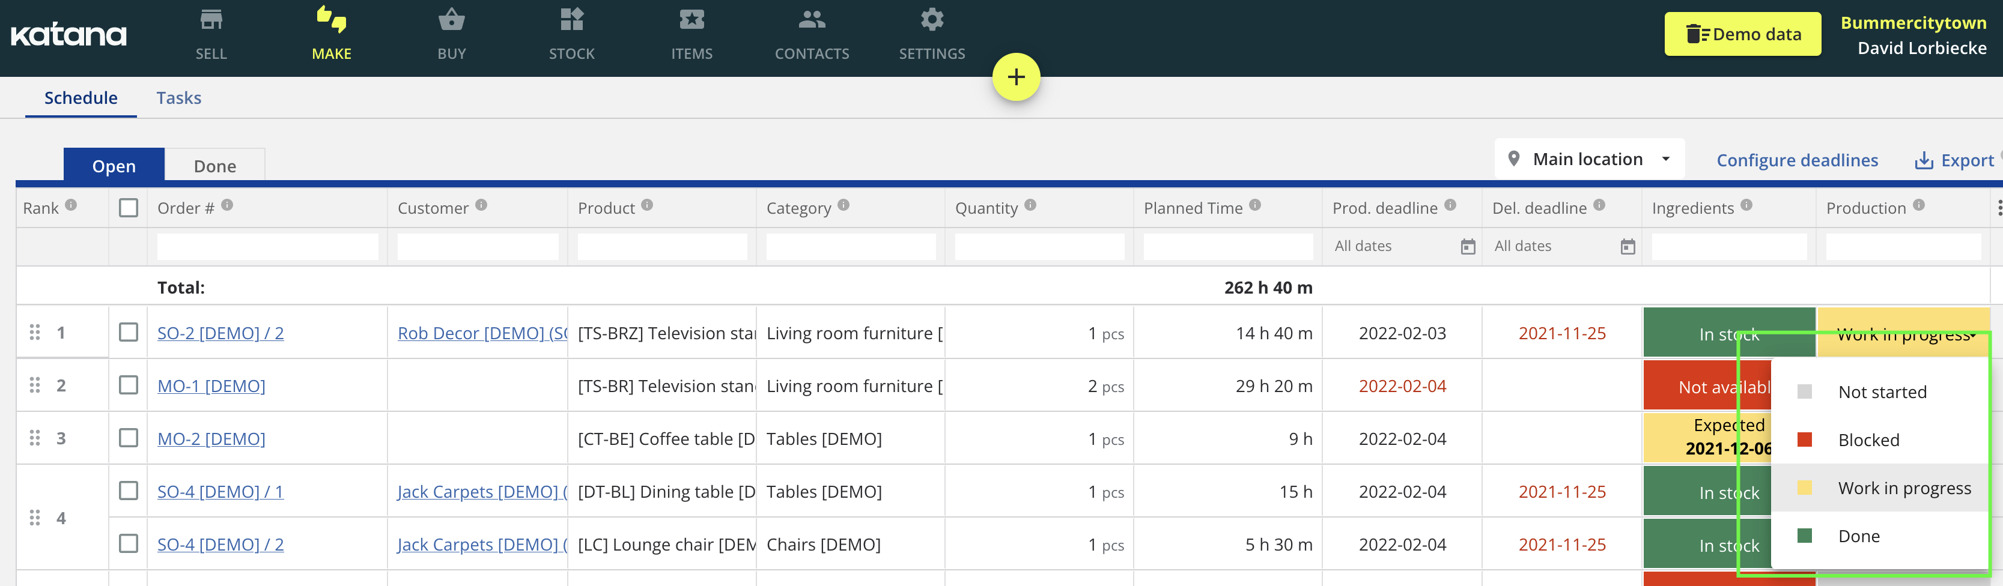Open order link MO-2 [DEMO]
The width and height of the screenshot is (2003, 586).
point(211,438)
